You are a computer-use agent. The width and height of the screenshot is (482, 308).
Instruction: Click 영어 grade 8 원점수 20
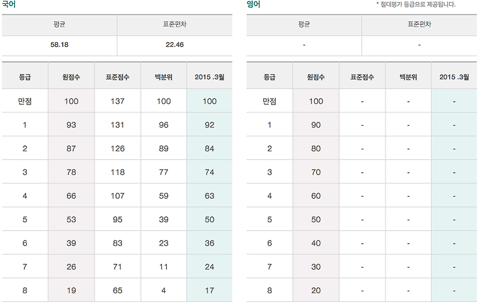[x=316, y=291]
